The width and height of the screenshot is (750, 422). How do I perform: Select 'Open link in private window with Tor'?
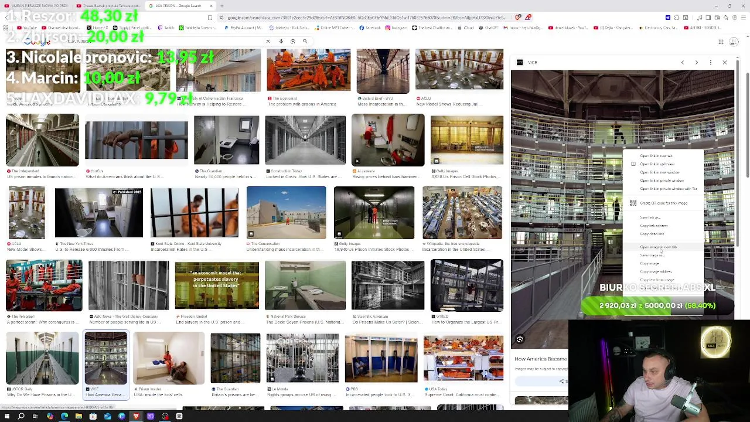click(663, 189)
